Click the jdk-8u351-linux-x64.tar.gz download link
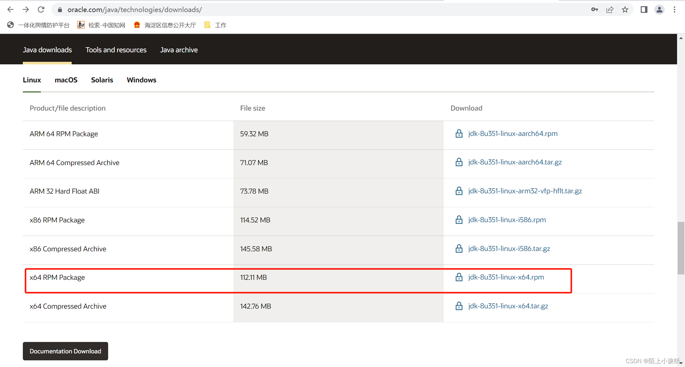The width and height of the screenshot is (685, 367). click(x=508, y=306)
